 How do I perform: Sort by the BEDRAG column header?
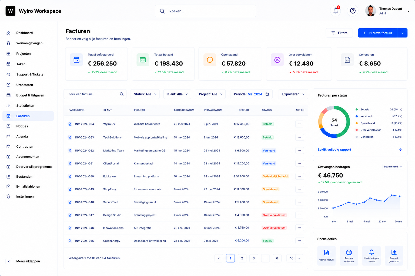point(244,110)
